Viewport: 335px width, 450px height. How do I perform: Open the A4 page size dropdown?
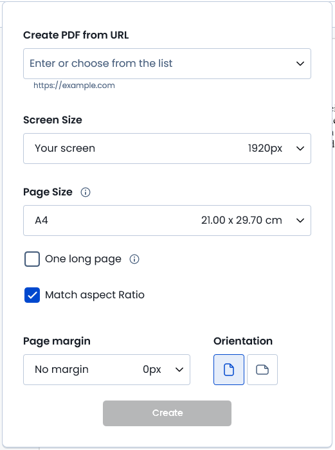coord(167,221)
